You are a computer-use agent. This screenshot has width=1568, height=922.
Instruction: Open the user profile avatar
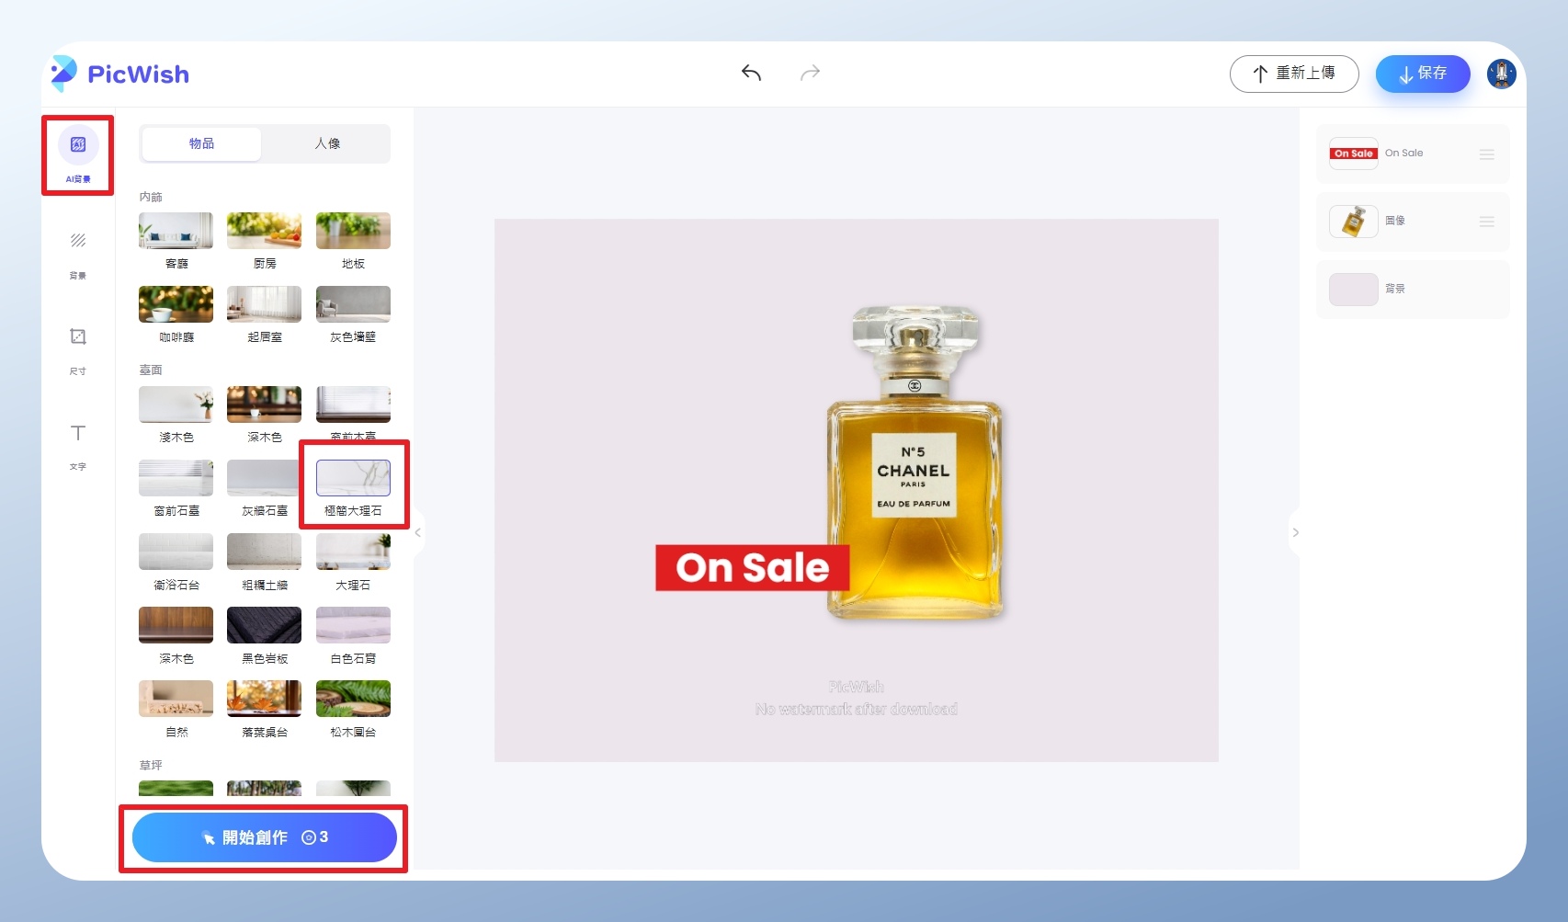click(x=1501, y=74)
